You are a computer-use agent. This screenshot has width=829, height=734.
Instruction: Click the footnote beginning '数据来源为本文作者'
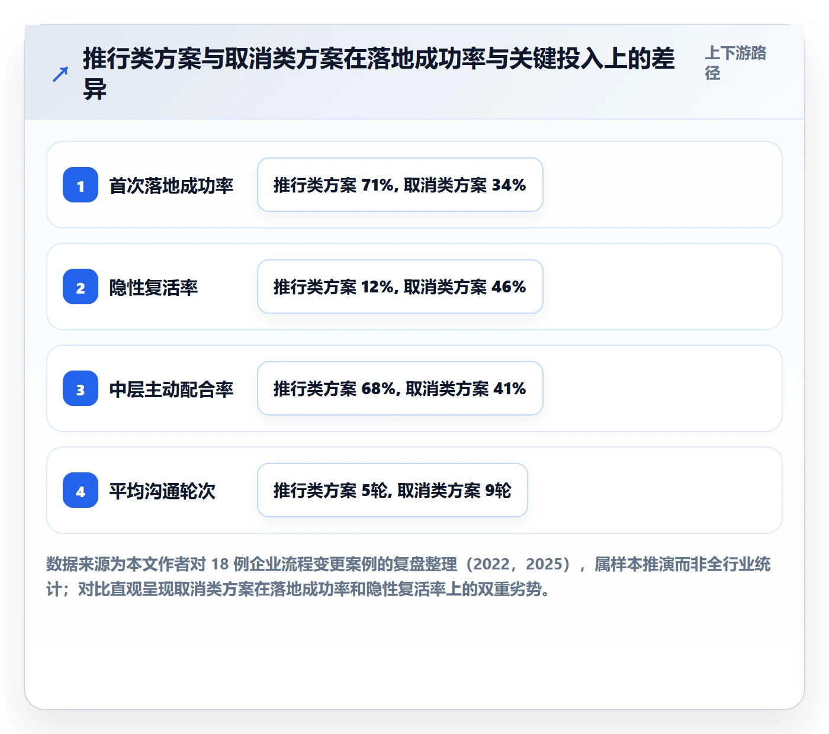[409, 577]
